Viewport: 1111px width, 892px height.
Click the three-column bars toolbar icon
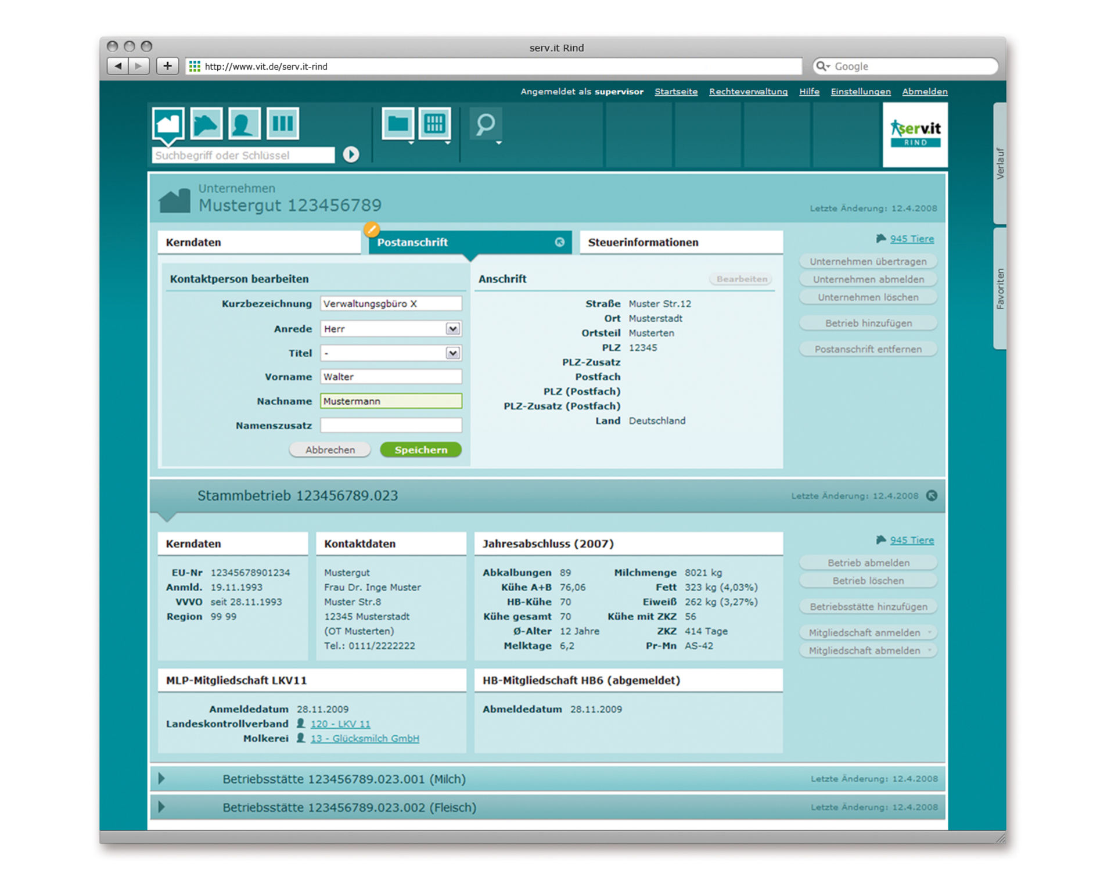282,124
